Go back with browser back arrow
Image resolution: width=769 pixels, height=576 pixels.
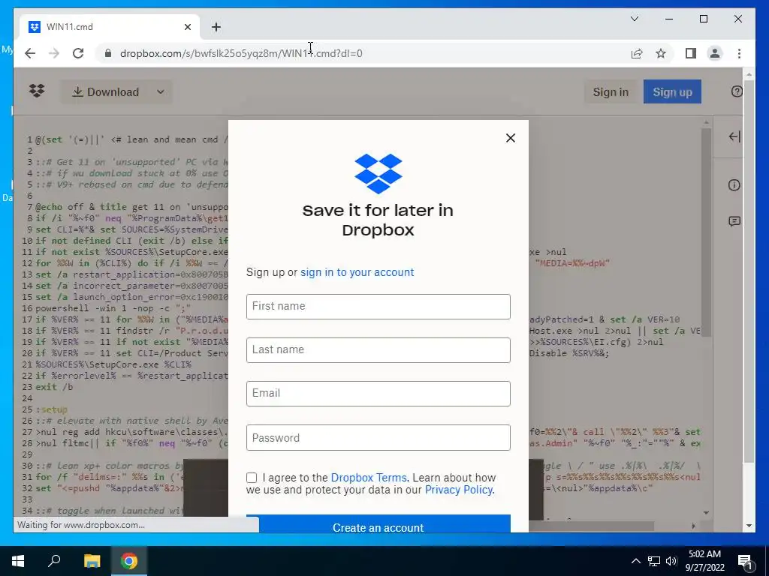point(30,53)
